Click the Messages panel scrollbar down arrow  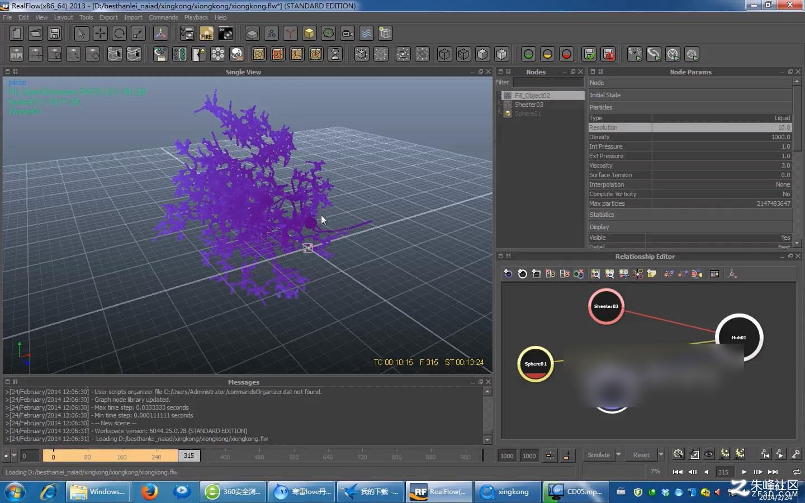point(487,440)
